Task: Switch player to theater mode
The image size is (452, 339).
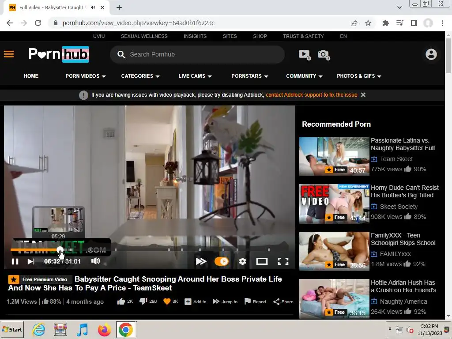Action: [262, 261]
